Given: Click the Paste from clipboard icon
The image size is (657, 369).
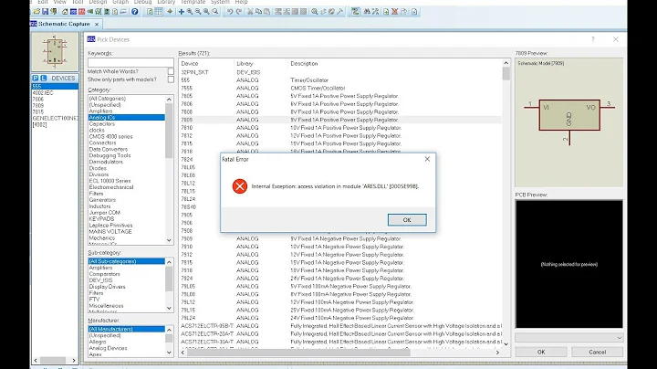Looking at the screenshot, I should tap(266, 12).
